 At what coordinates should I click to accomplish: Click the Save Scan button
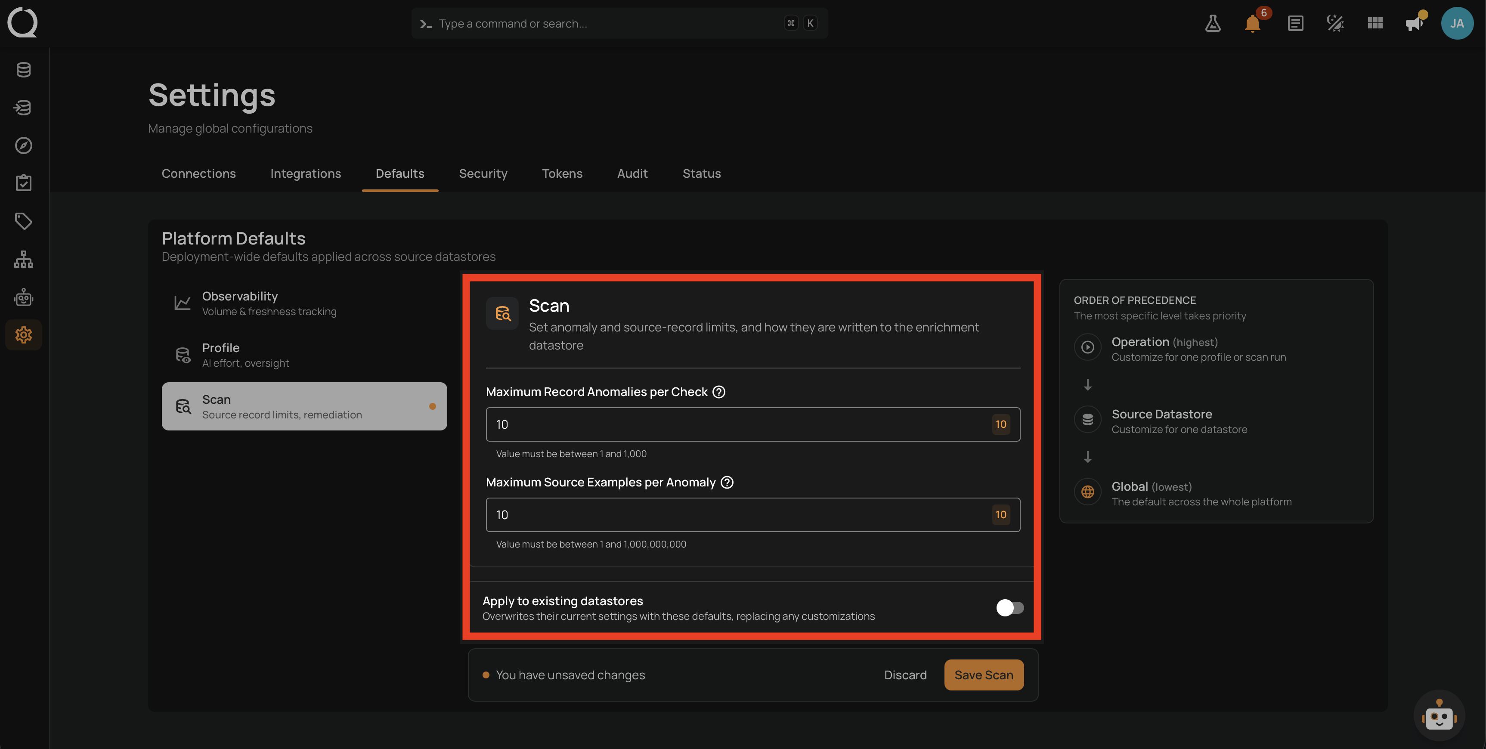[x=984, y=675]
